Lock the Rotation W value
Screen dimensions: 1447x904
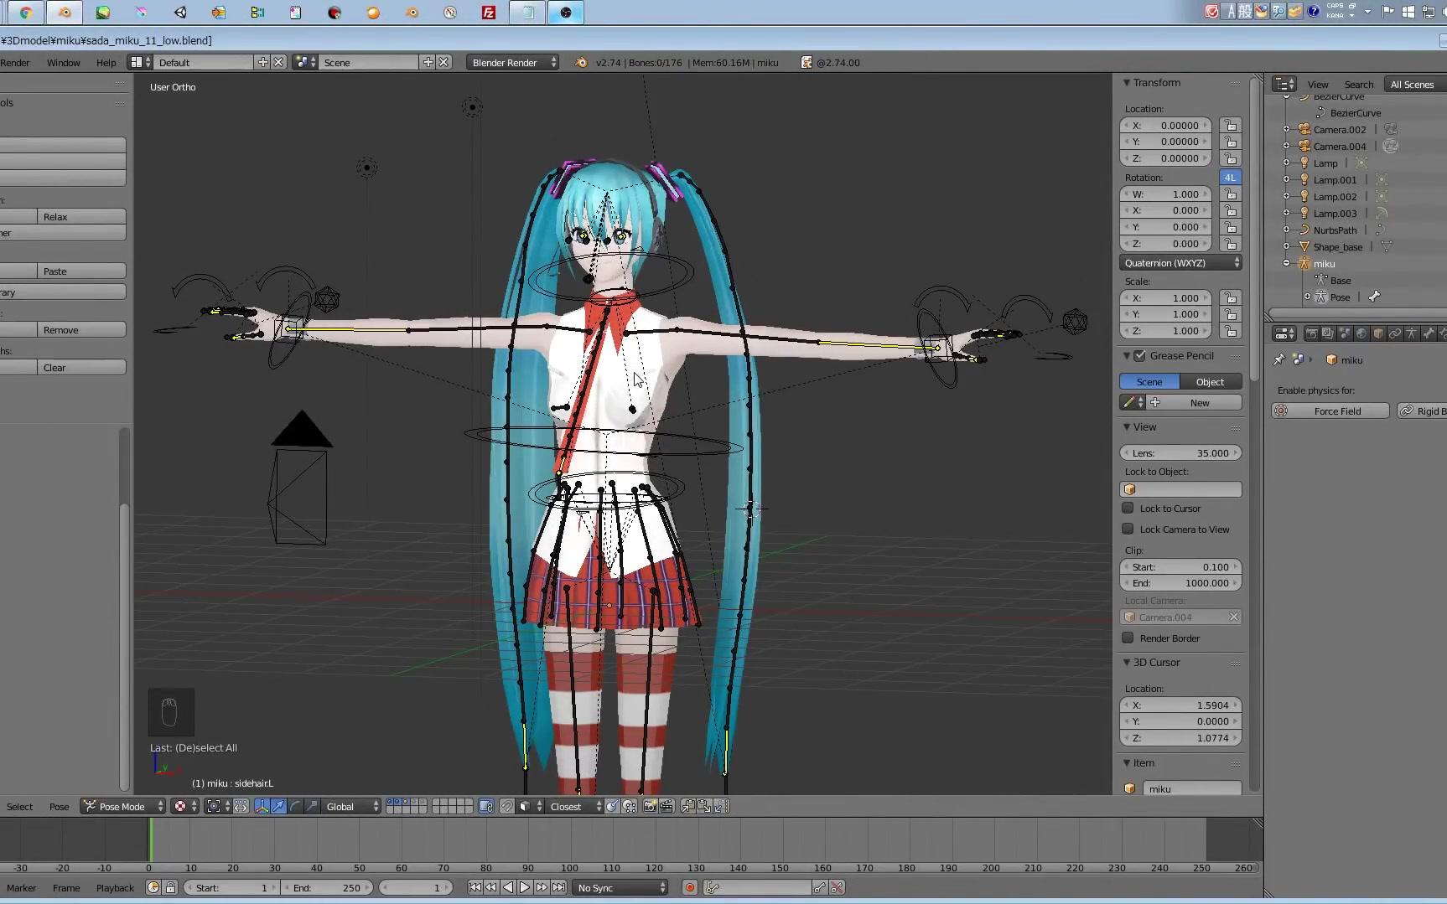pos(1230,194)
